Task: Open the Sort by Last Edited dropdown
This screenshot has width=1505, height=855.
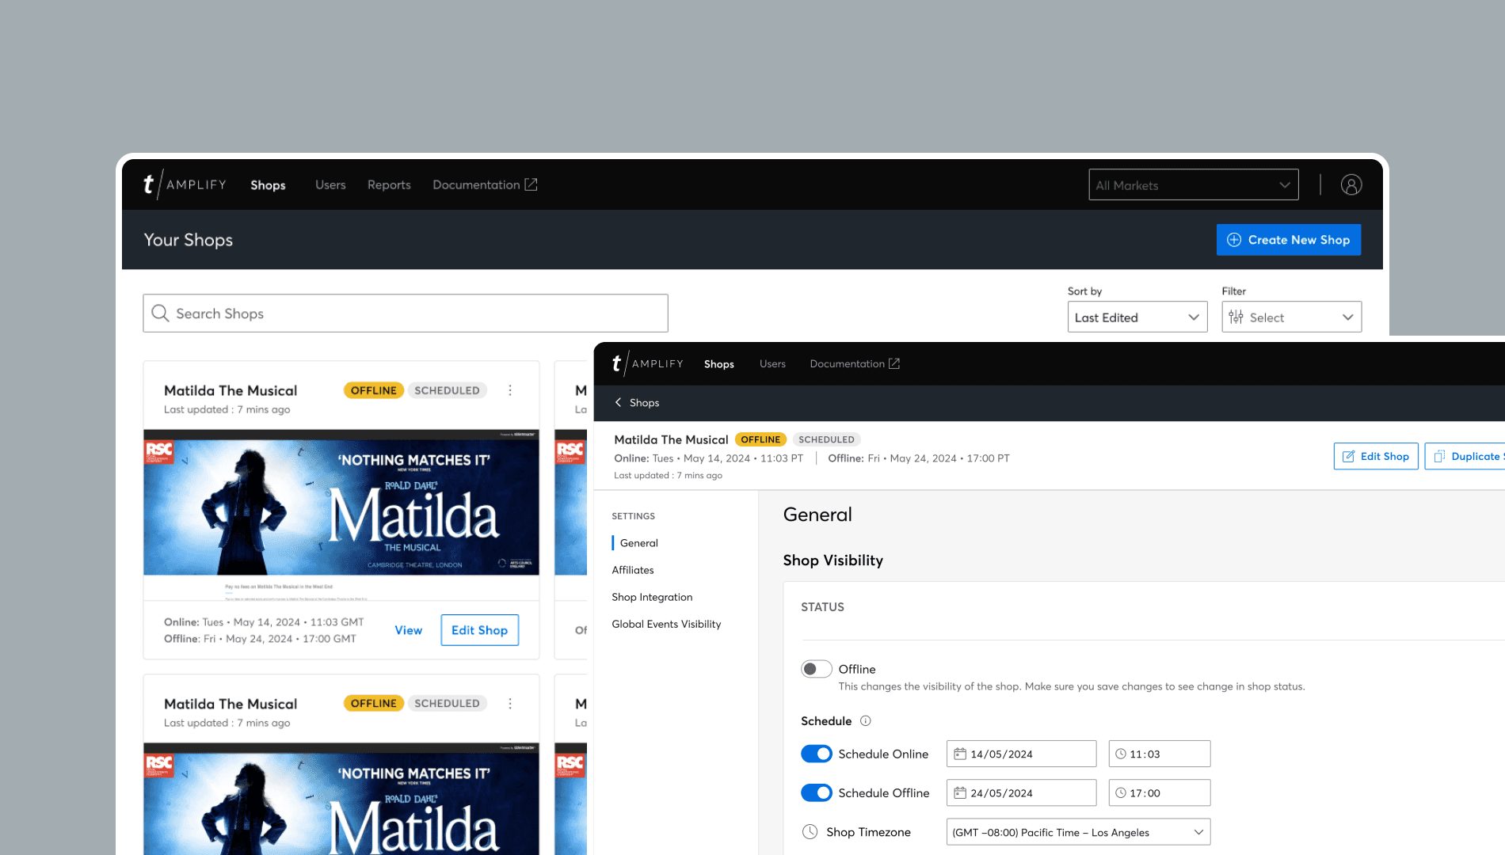Action: [1137, 317]
